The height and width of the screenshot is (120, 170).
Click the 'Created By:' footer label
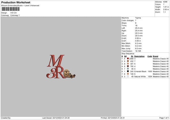(6, 118)
